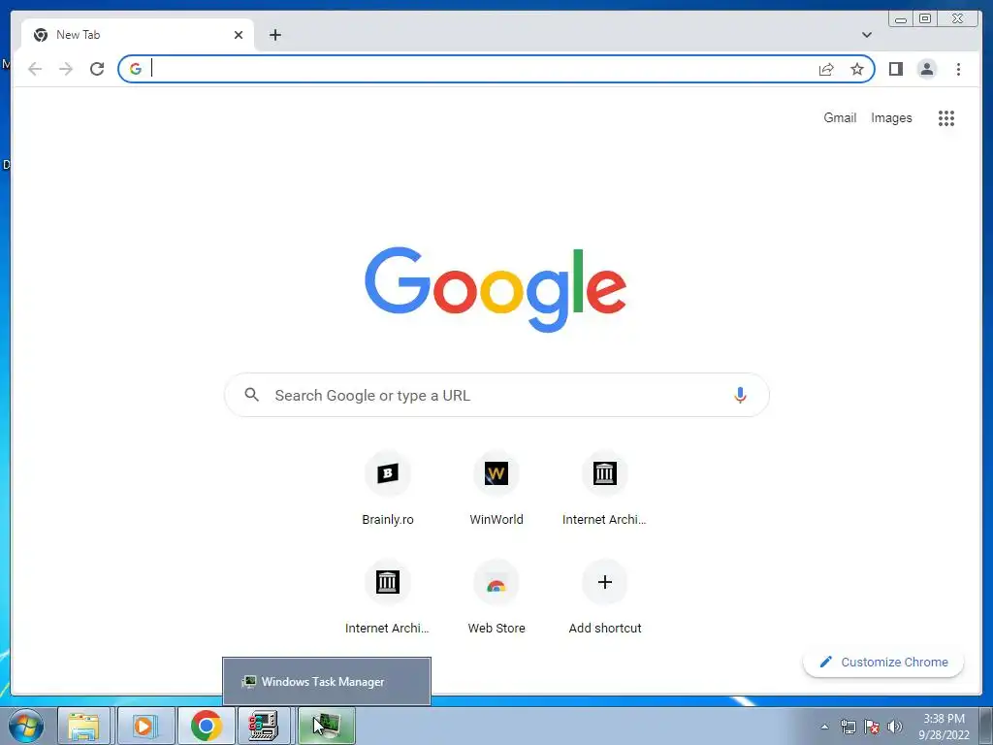
Task: Reload the current page
Action: pyautogui.click(x=97, y=69)
